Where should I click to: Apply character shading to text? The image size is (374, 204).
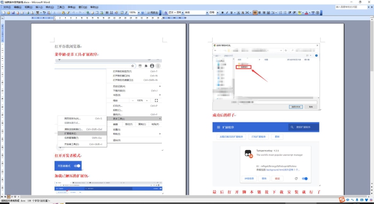coord(243,12)
